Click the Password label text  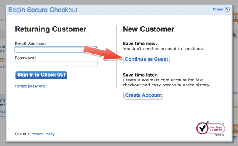25,58
